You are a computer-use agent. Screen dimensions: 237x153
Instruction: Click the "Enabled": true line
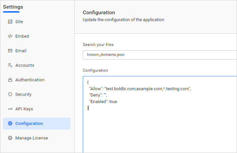point(103,101)
